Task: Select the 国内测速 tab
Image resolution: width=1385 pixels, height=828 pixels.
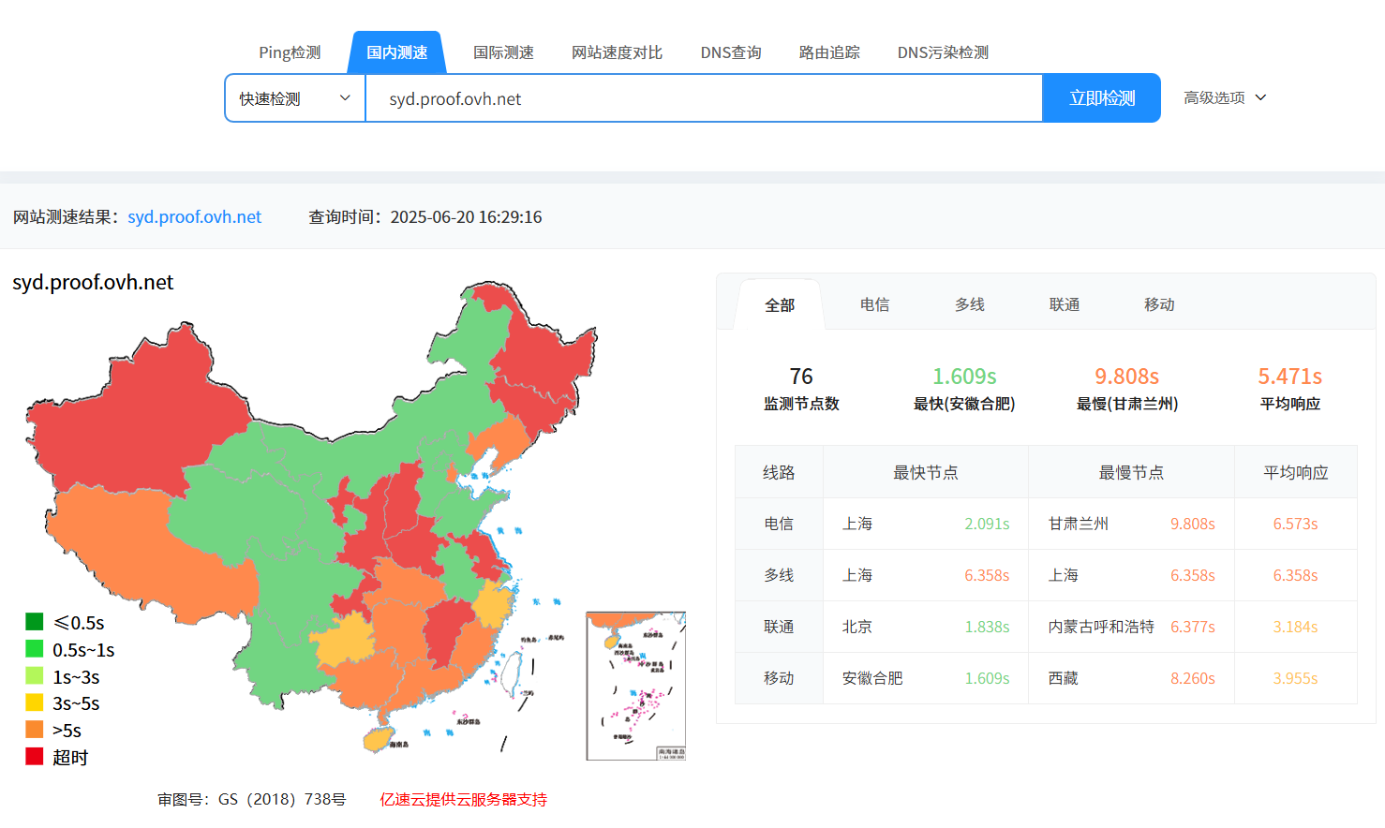Action: [397, 52]
